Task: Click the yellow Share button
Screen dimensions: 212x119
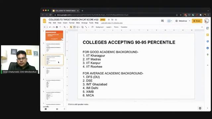Action: coord(197,21)
